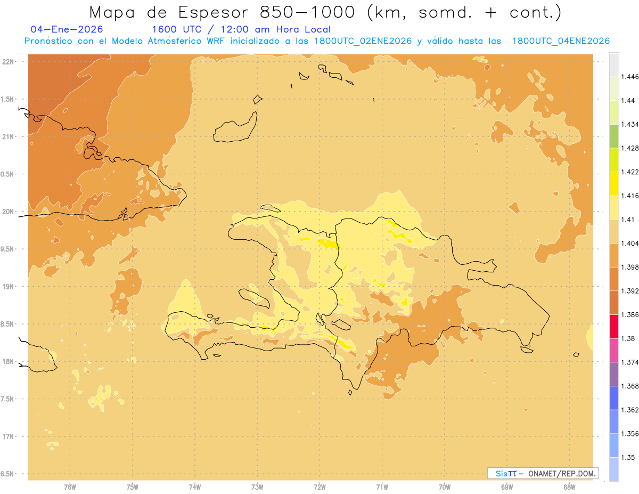
Task: Click the '7.5N' latitude label
Action: click(8, 399)
